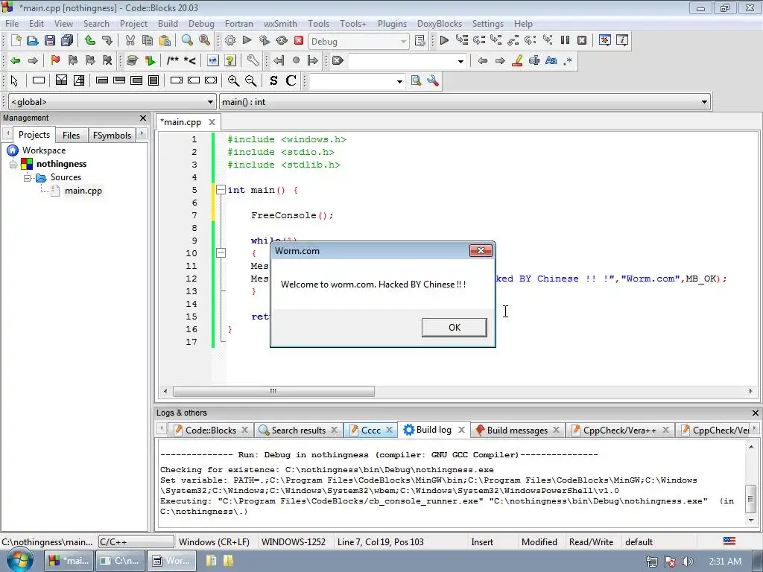
Task: Switch to the FSymbols tab
Action: click(112, 136)
